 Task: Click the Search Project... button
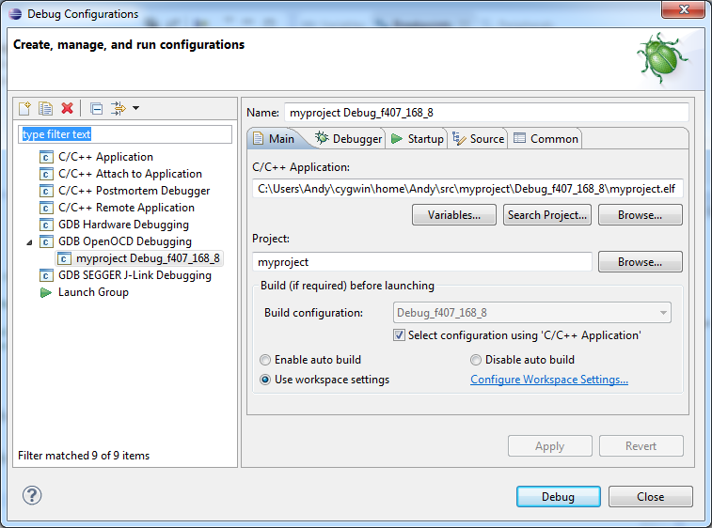547,215
